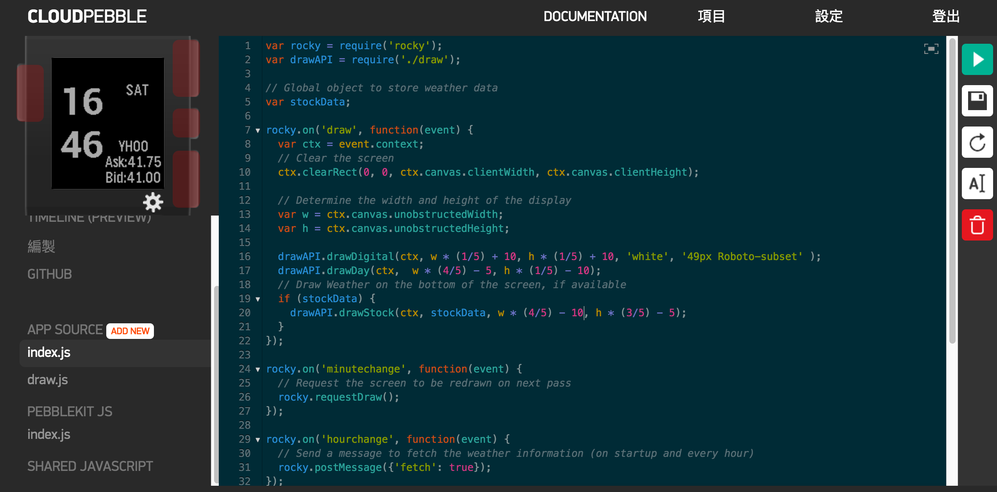This screenshot has height=492, width=997.
Task: Open the DOCUMENTATION menu item
Action: coord(595,16)
